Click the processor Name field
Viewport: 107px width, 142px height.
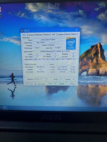click(48, 40)
